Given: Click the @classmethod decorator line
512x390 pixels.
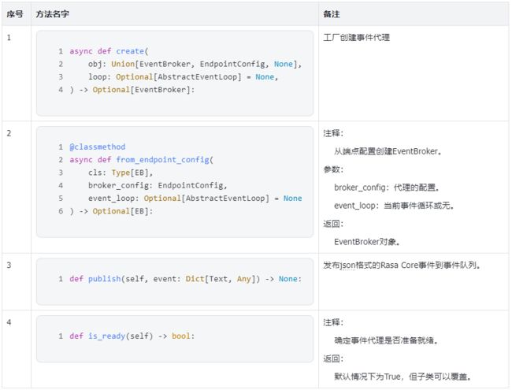Looking at the screenshot, I should 98,147.
